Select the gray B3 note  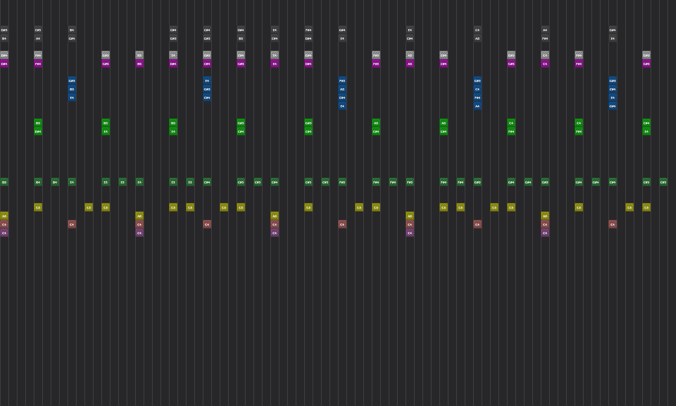pyautogui.click(x=139, y=55)
